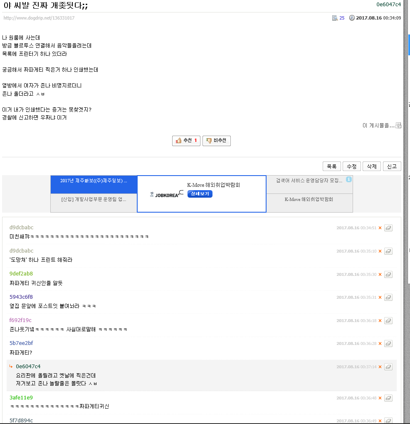Click the comment count document icon showing 25

(x=334, y=17)
